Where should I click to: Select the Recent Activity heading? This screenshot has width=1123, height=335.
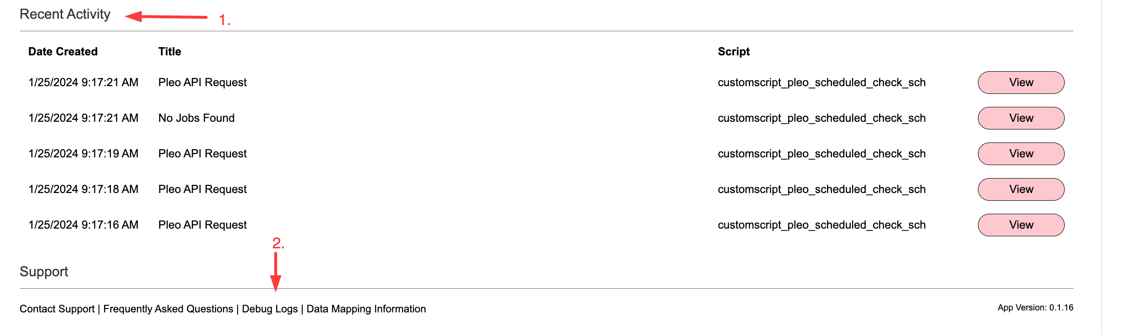(65, 14)
